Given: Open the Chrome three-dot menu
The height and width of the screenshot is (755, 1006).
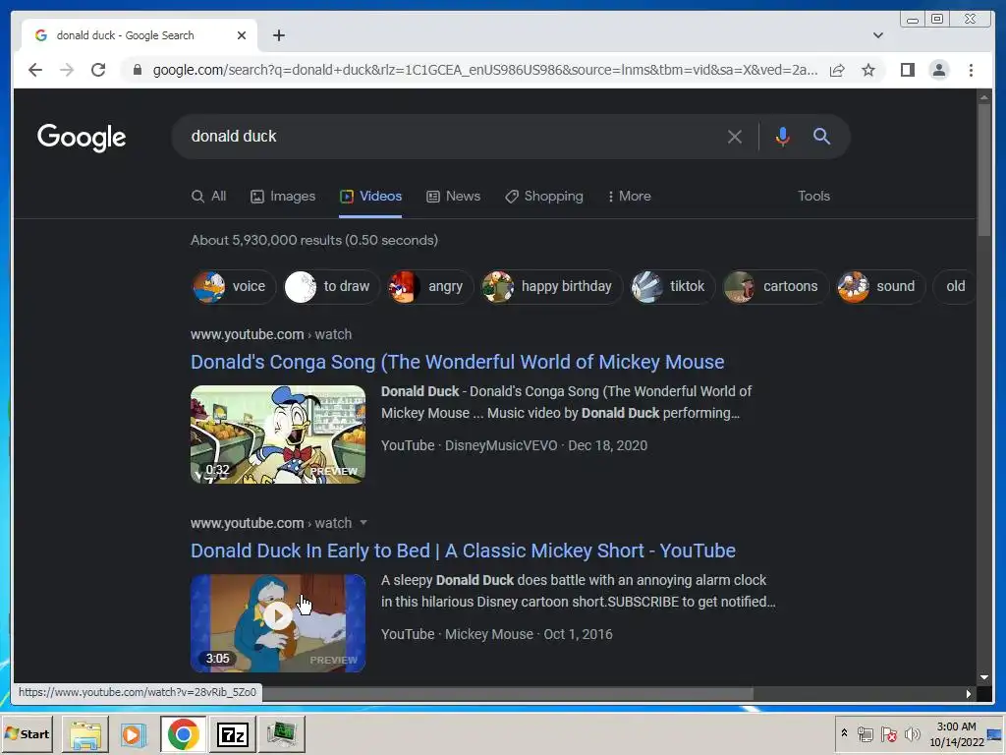Looking at the screenshot, I should (971, 70).
